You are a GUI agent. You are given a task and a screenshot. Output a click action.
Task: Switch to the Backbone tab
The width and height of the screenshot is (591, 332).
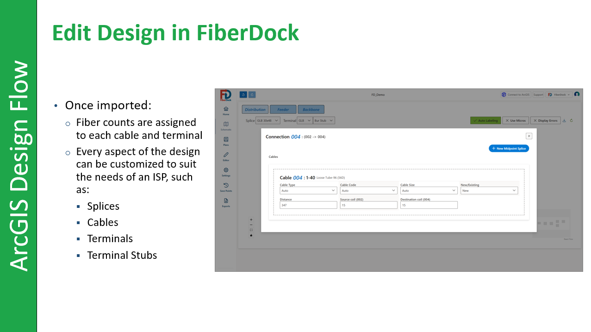[x=311, y=110]
